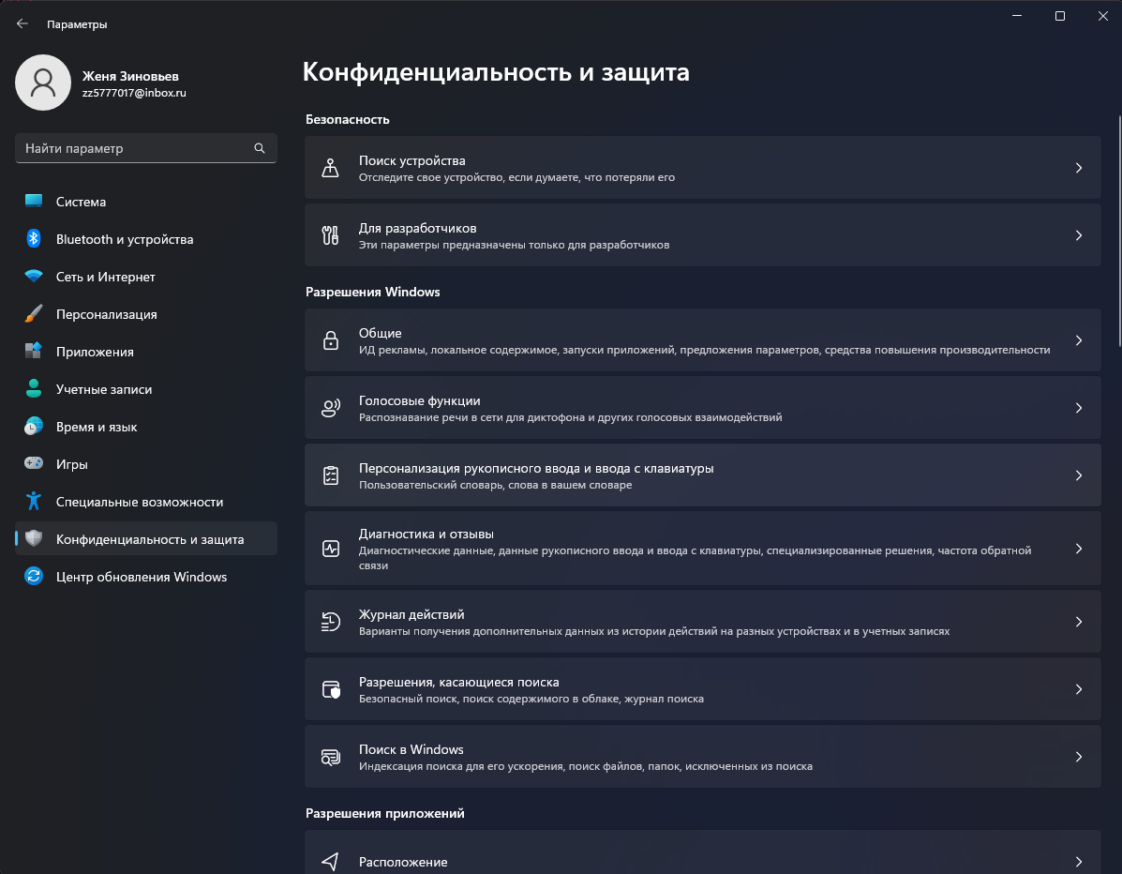Switch to Сеть и Интернет section
The height and width of the screenshot is (874, 1122).
(146, 277)
